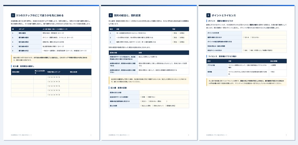The width and height of the screenshot is (298, 145).
Task: Check the 当たる box for 重要な権利に当たるか
Action: [x=244, y=37]
